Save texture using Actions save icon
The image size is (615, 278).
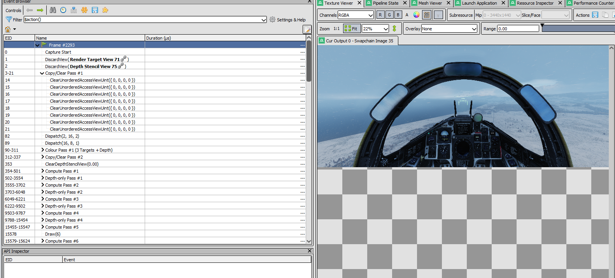(x=595, y=15)
